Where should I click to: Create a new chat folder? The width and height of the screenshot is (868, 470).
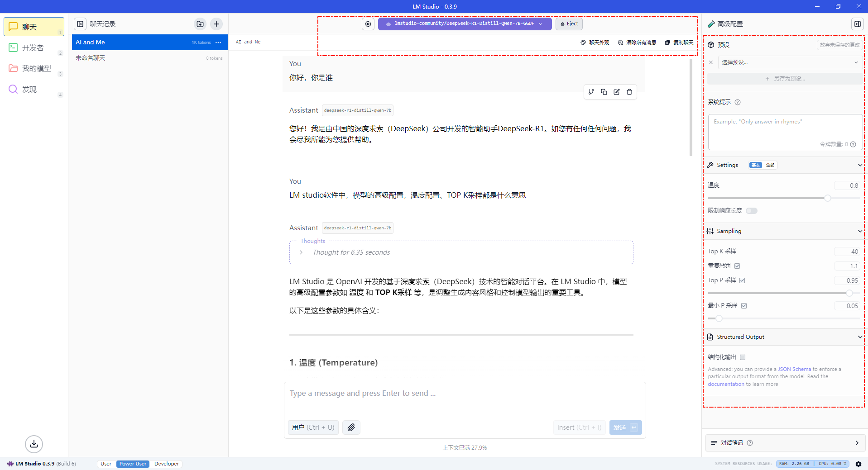(200, 24)
